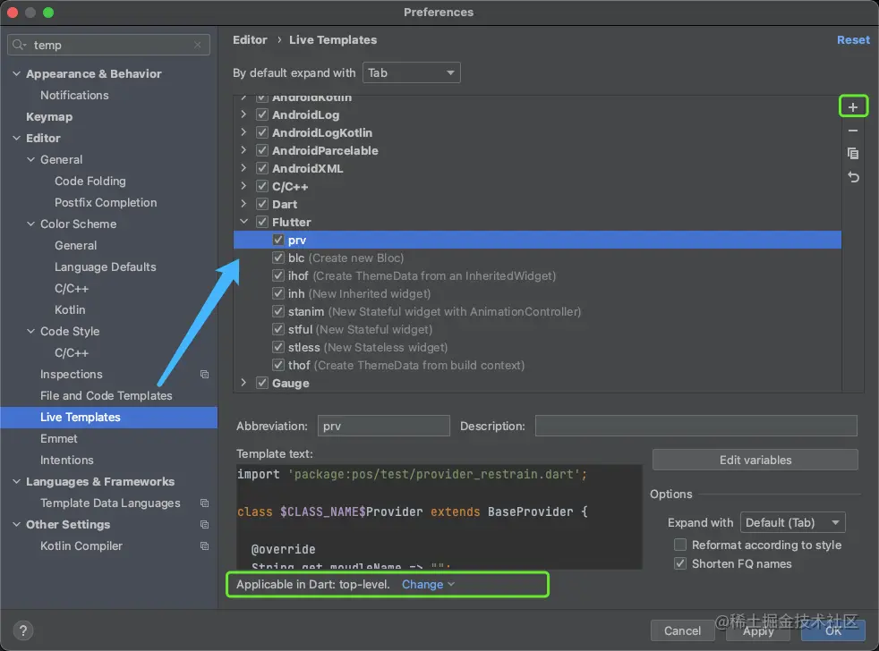Add a new live template
Screen dimensions: 879x651
853,106
